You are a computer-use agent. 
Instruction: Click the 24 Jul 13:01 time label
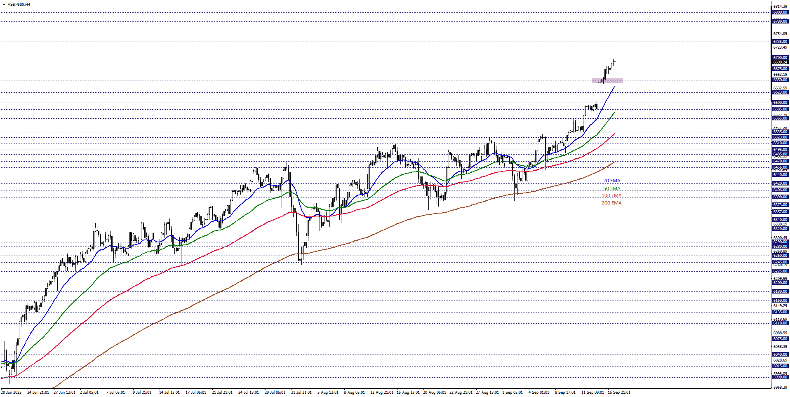pos(249,392)
